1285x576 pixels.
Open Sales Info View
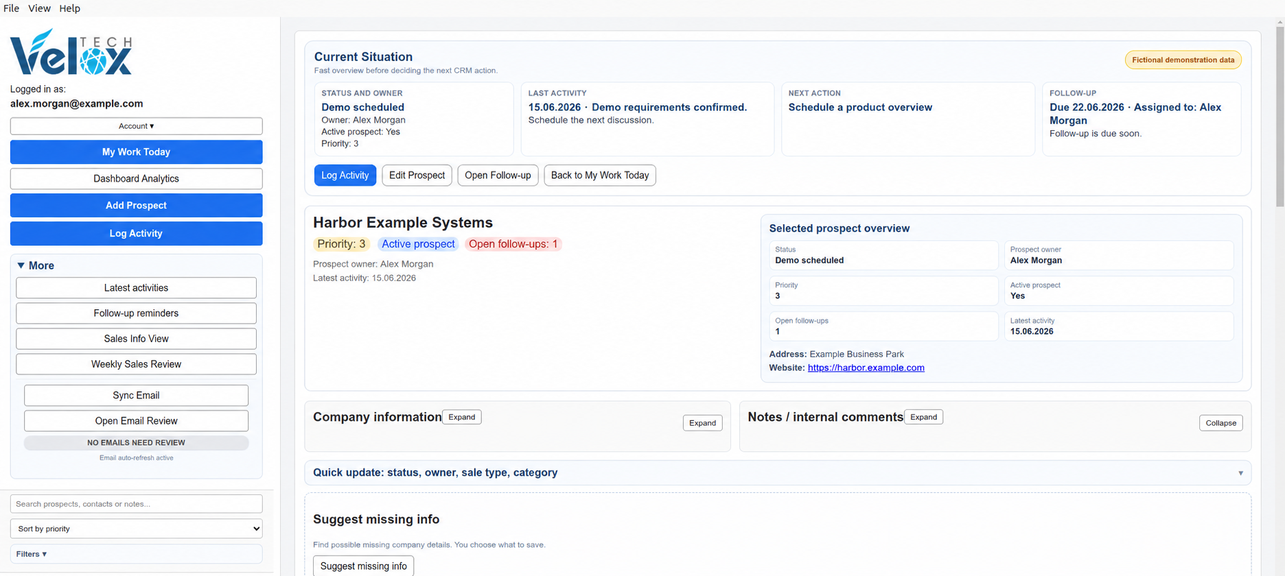pyautogui.click(x=136, y=339)
